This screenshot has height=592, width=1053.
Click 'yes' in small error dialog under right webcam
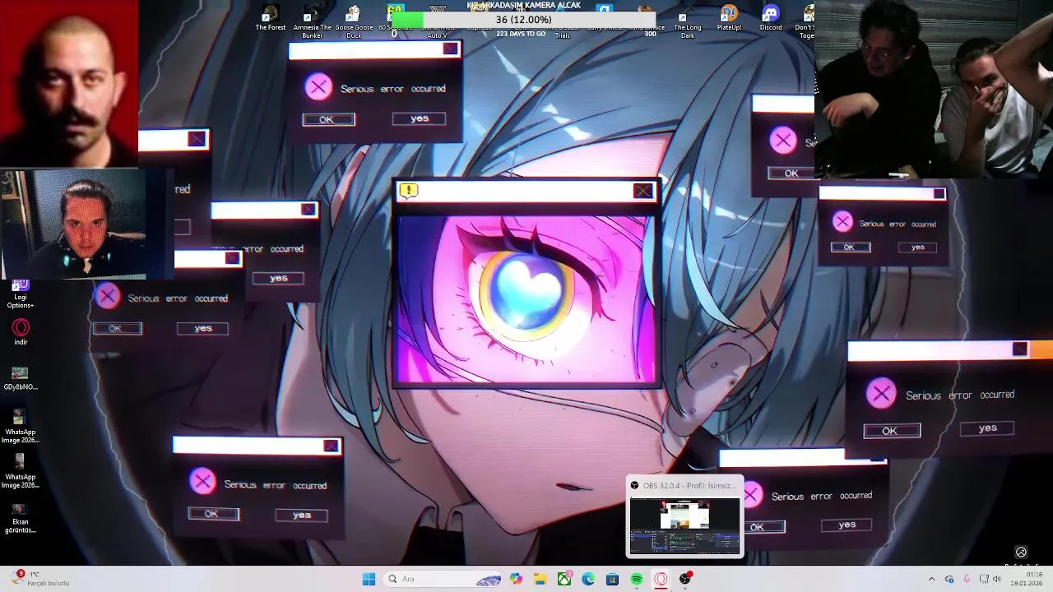coord(917,247)
